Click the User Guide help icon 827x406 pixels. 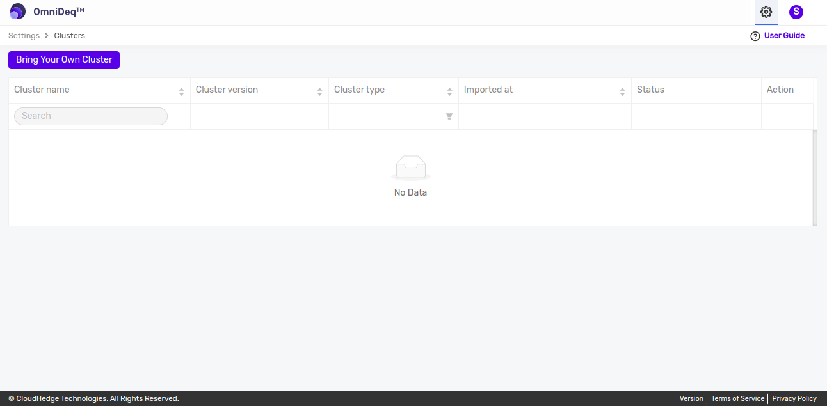point(755,36)
